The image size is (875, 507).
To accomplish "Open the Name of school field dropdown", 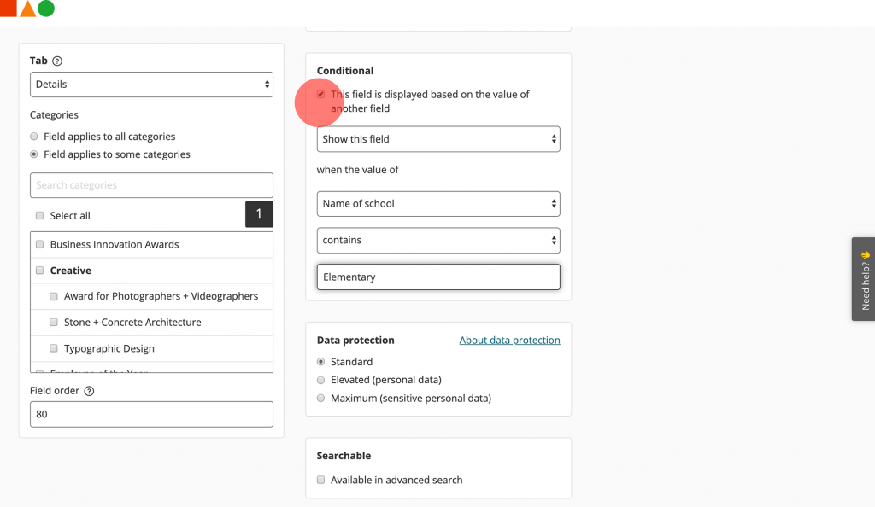I will tap(438, 203).
